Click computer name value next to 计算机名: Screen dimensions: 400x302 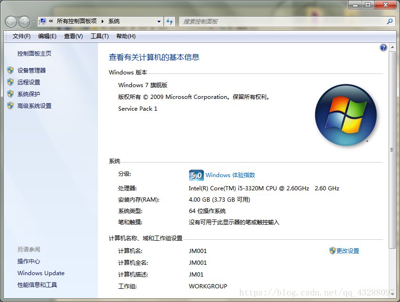point(198,251)
